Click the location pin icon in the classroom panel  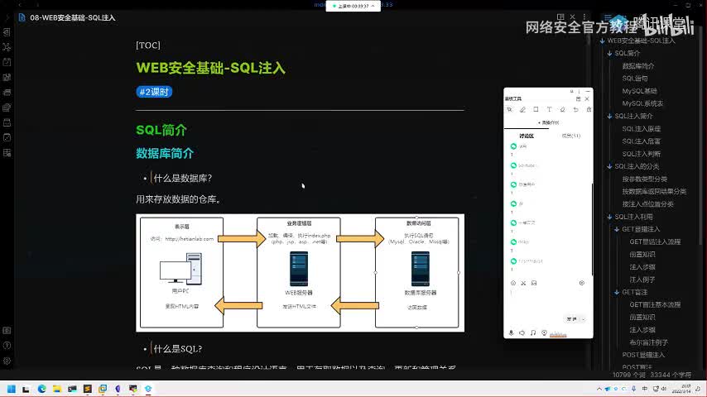pos(544,332)
